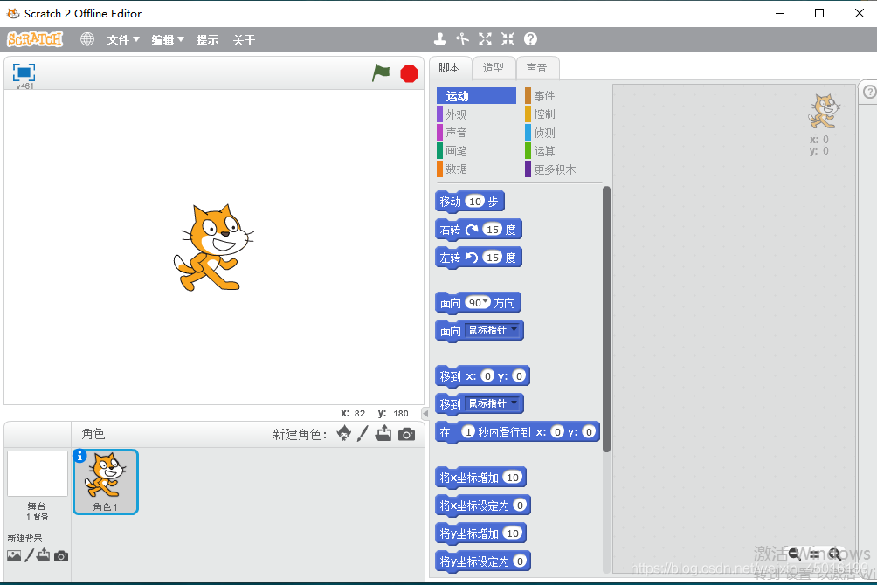Click the green flag to start

(381, 72)
